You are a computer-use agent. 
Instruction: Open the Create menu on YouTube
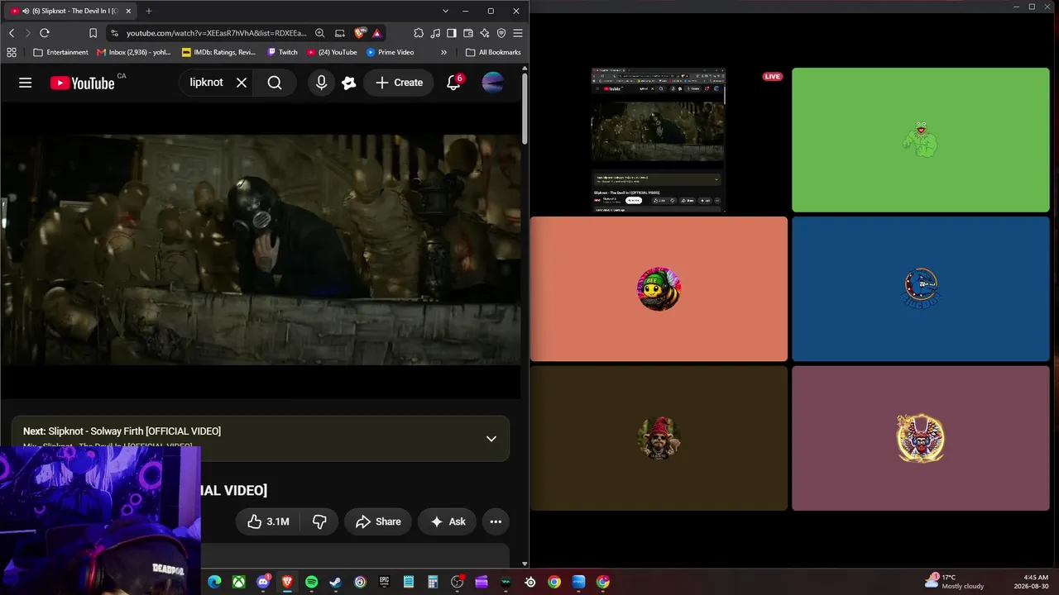[399, 83]
